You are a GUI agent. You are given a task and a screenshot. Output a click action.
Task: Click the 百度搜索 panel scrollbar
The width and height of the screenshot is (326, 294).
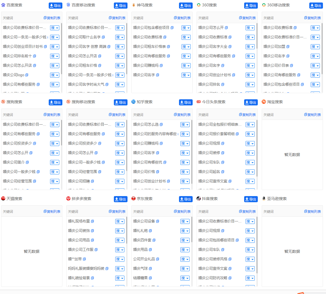(62, 49)
